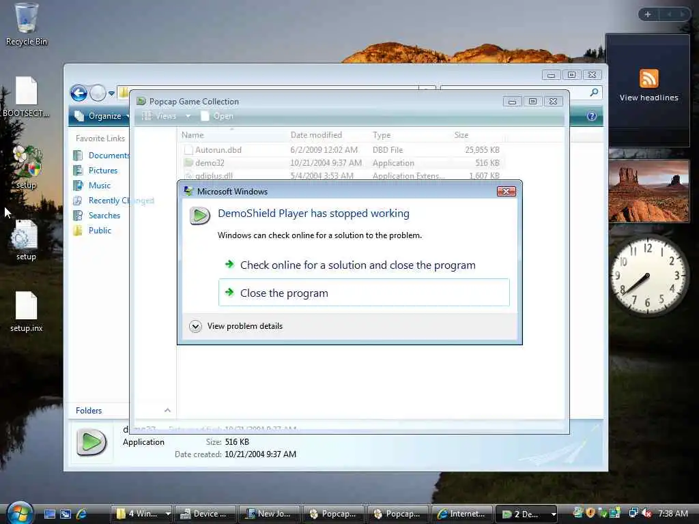Switch to first Popcap... taskbar button
Screen dimensions: 699x524
pos(334,514)
